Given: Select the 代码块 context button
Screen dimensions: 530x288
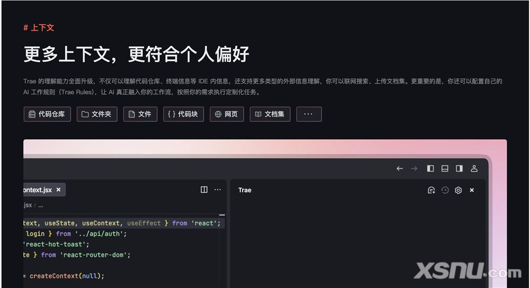Looking at the screenshot, I should (x=183, y=114).
